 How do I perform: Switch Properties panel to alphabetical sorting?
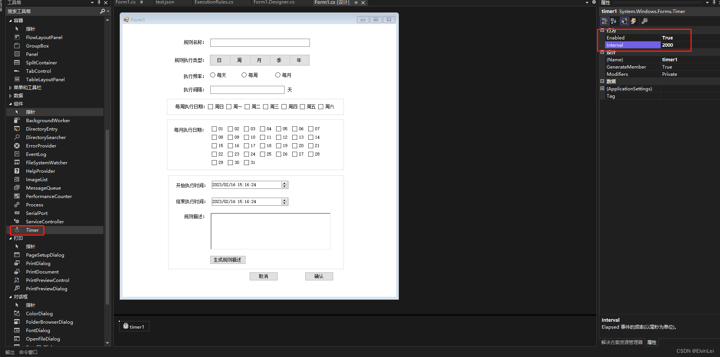[x=613, y=21]
